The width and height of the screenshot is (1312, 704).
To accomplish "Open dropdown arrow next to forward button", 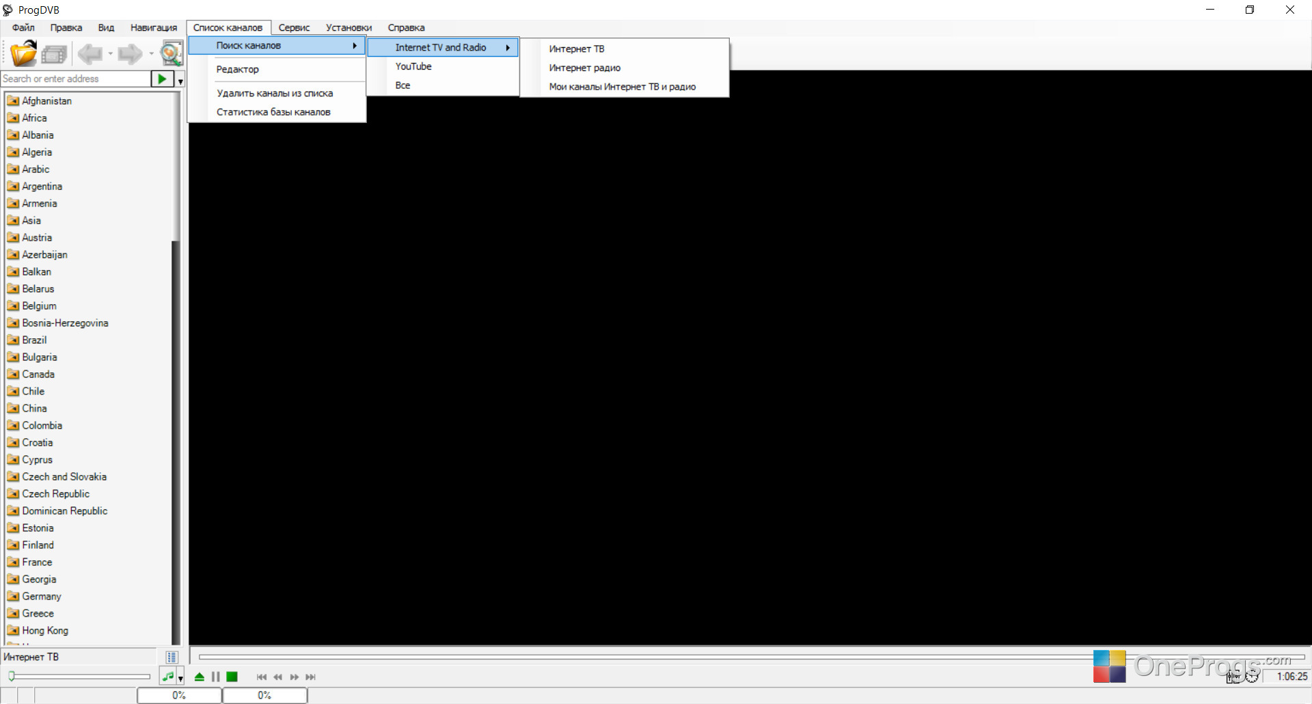I will coord(151,54).
